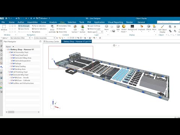The width and height of the screenshot is (180, 135).
Task: Toggle checkbox for Cell Assembly Dept
Action: click(x=10, y=52)
